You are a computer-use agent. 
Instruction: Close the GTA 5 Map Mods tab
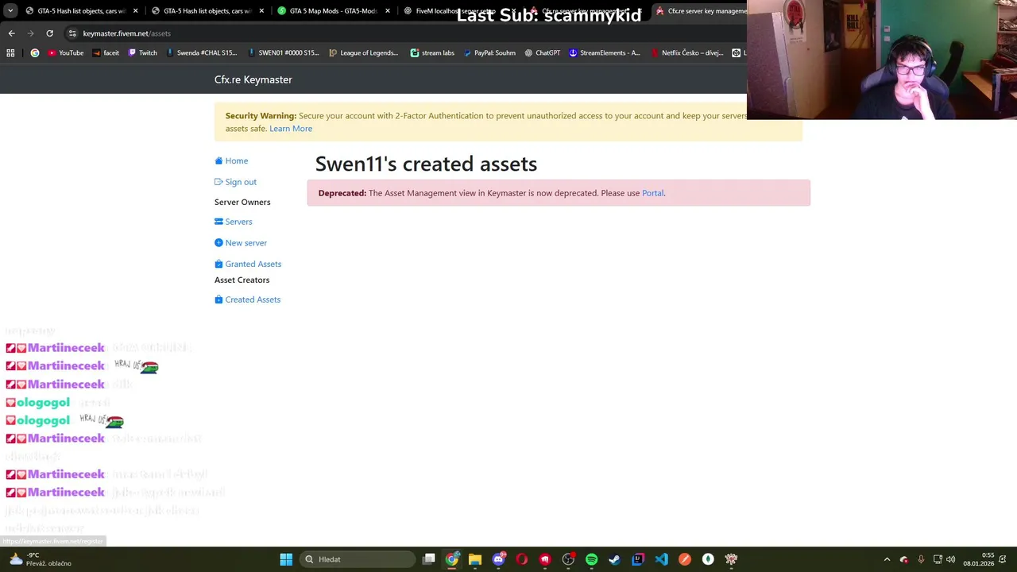click(x=388, y=11)
